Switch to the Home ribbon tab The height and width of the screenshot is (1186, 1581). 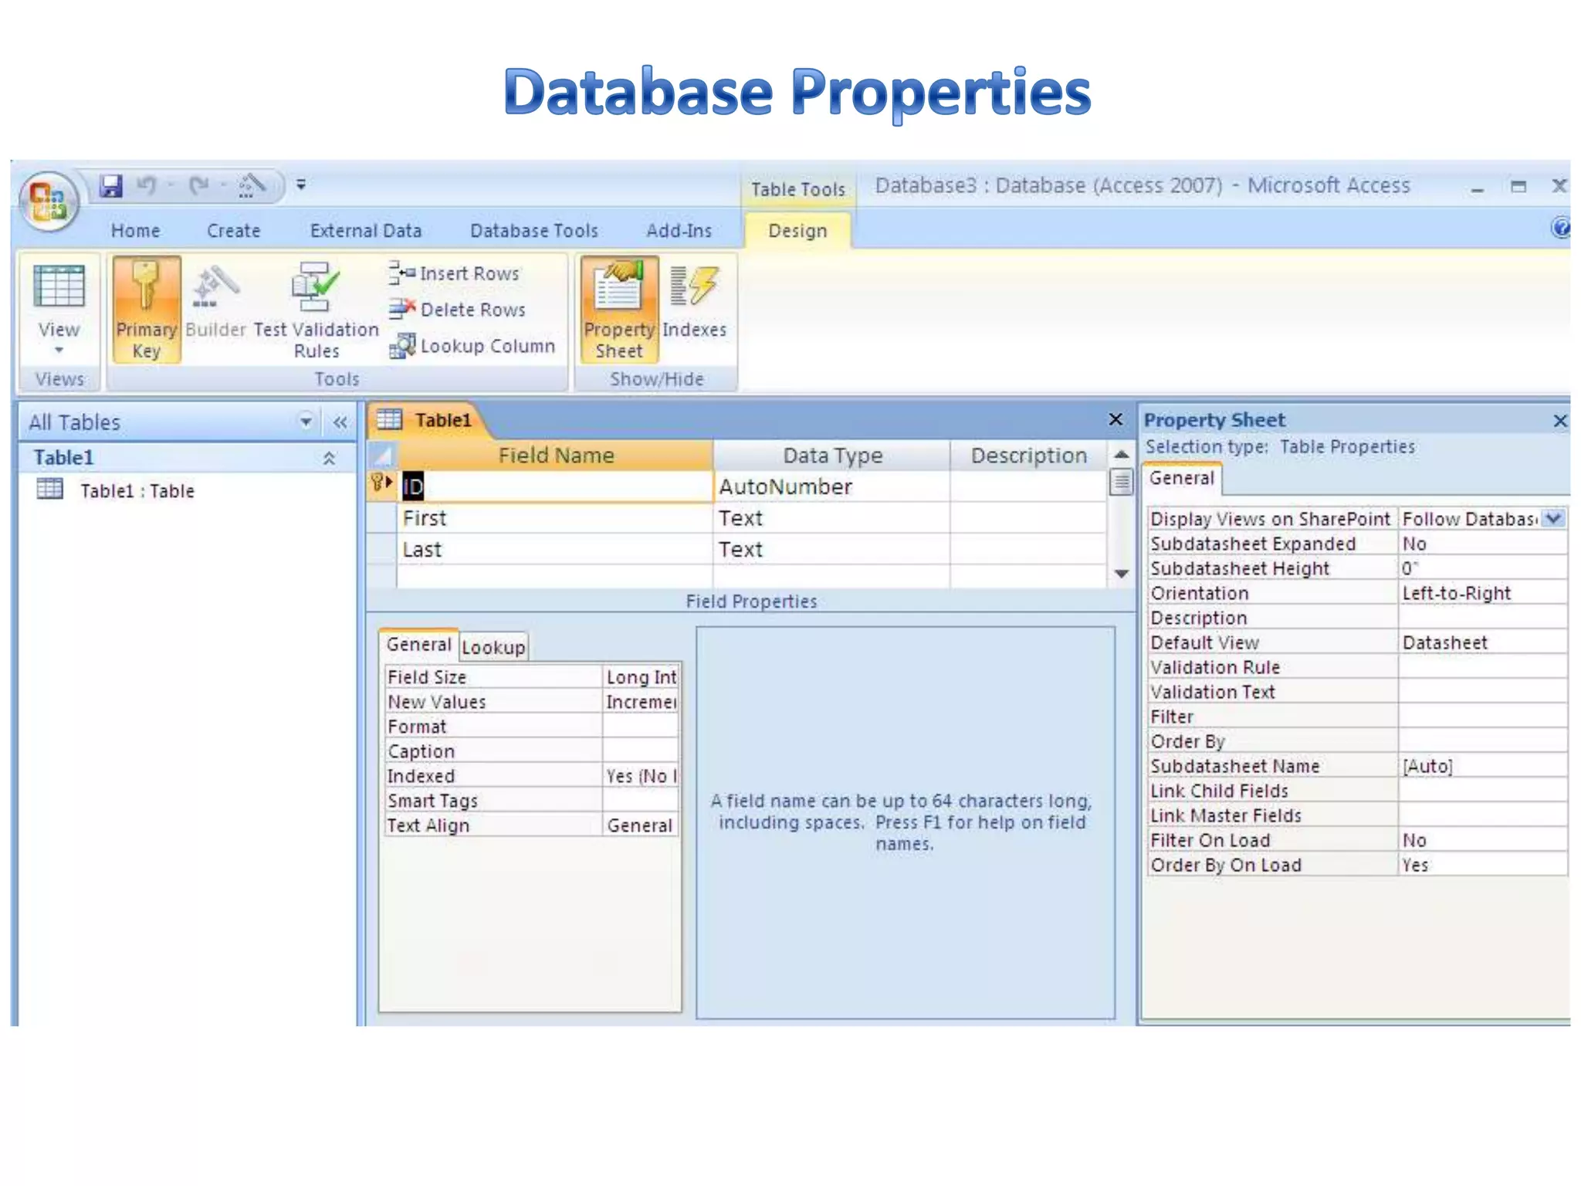tap(135, 231)
